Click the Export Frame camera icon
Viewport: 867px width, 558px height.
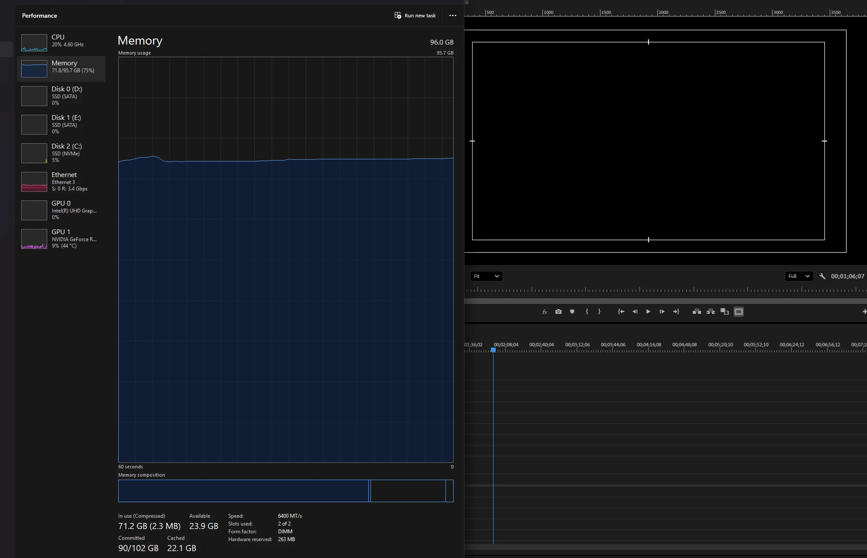559,312
